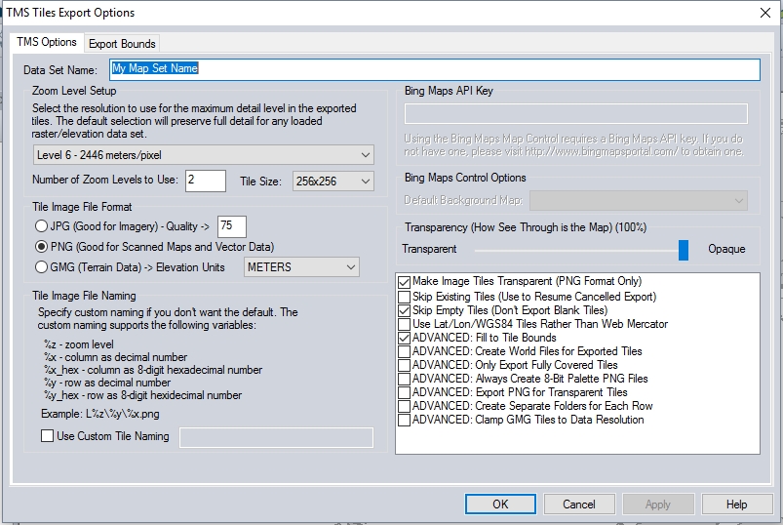Image resolution: width=783 pixels, height=525 pixels.
Task: Close the TMS Tiles Export Options dialog
Action: click(763, 13)
